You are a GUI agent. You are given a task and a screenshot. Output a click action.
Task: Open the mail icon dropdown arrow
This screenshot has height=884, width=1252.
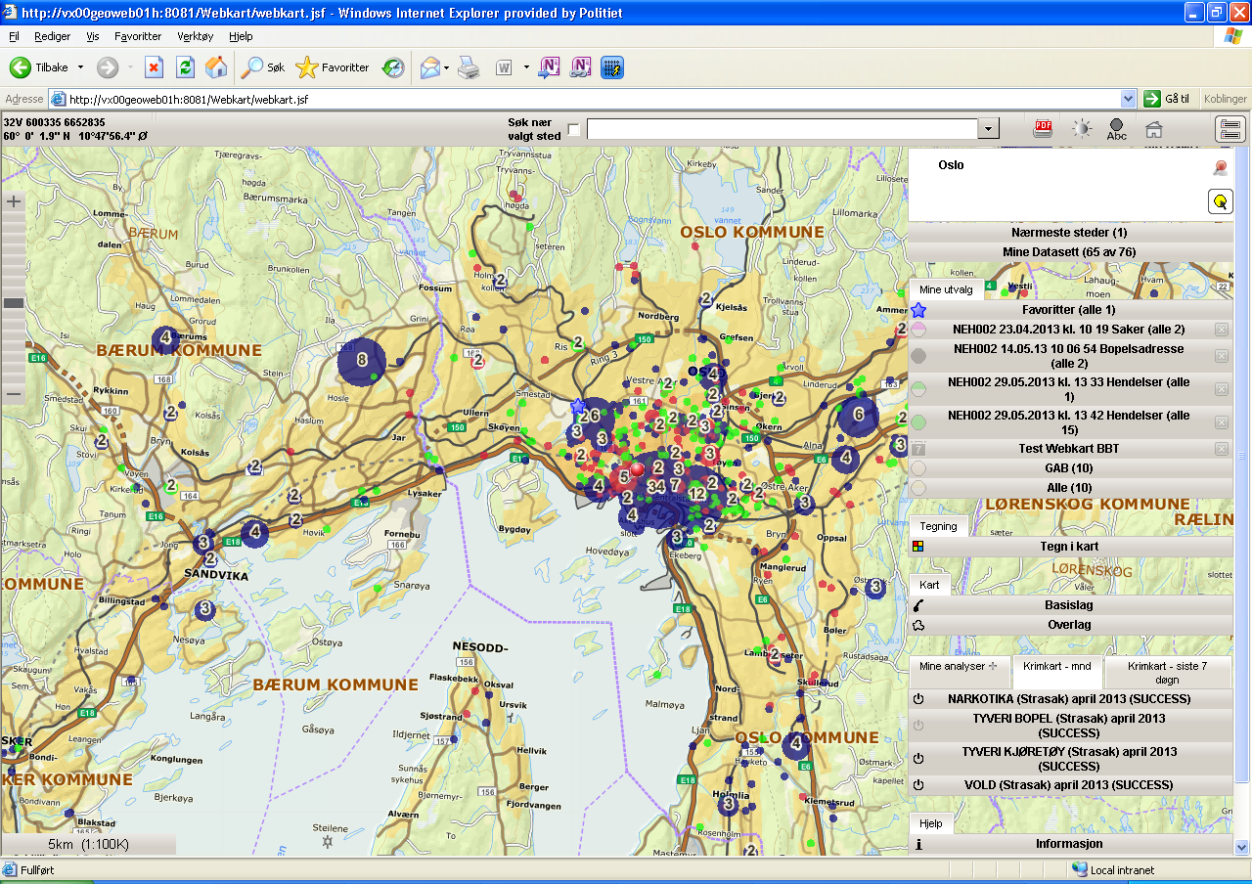click(x=446, y=67)
